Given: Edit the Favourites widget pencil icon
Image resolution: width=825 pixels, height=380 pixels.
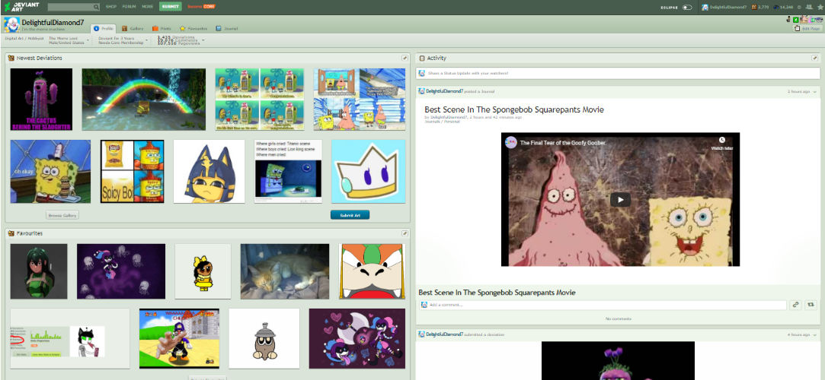Looking at the screenshot, I should coord(405,233).
